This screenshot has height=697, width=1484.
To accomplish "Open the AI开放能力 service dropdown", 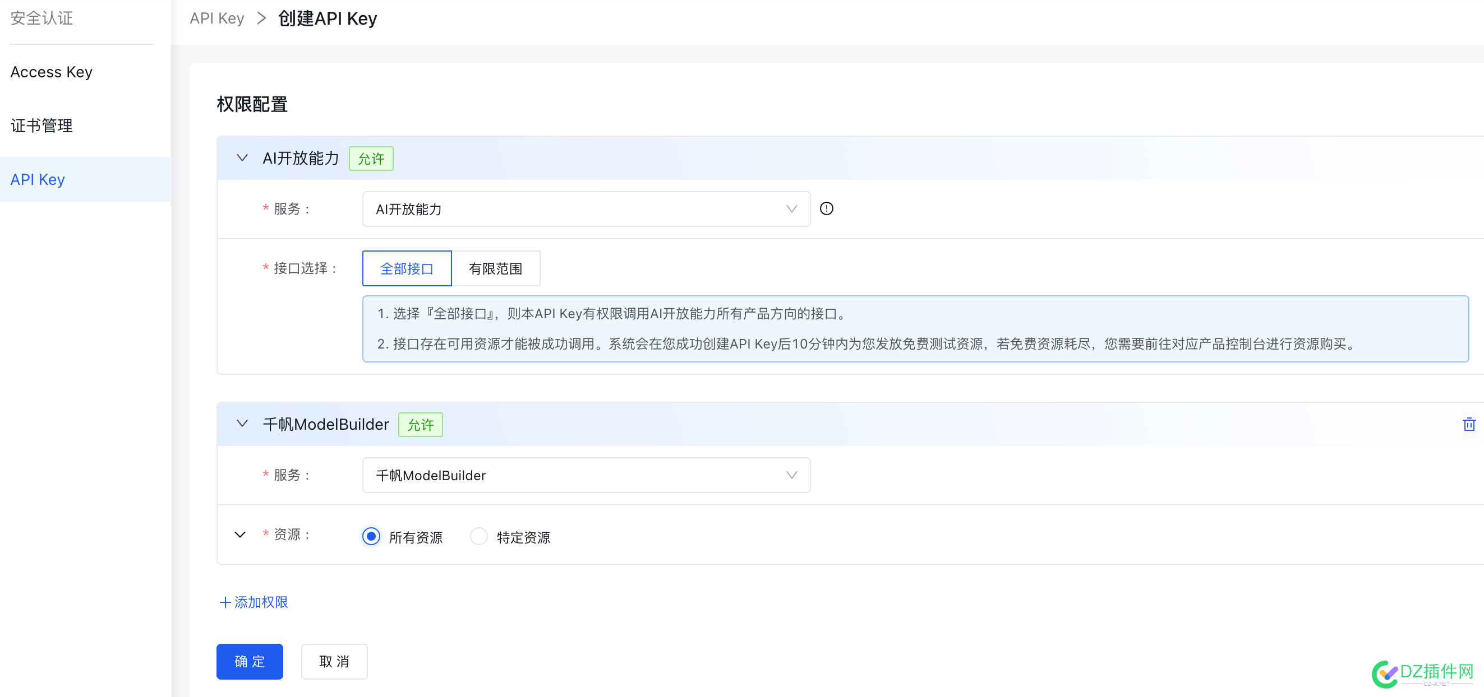I will click(x=586, y=209).
